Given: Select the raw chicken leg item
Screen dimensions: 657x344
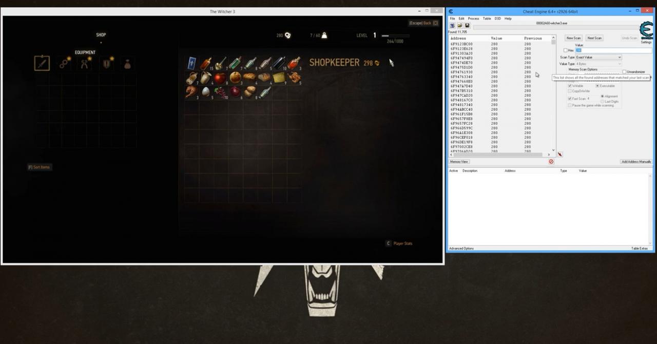Looking at the screenshot, I should (191, 92).
